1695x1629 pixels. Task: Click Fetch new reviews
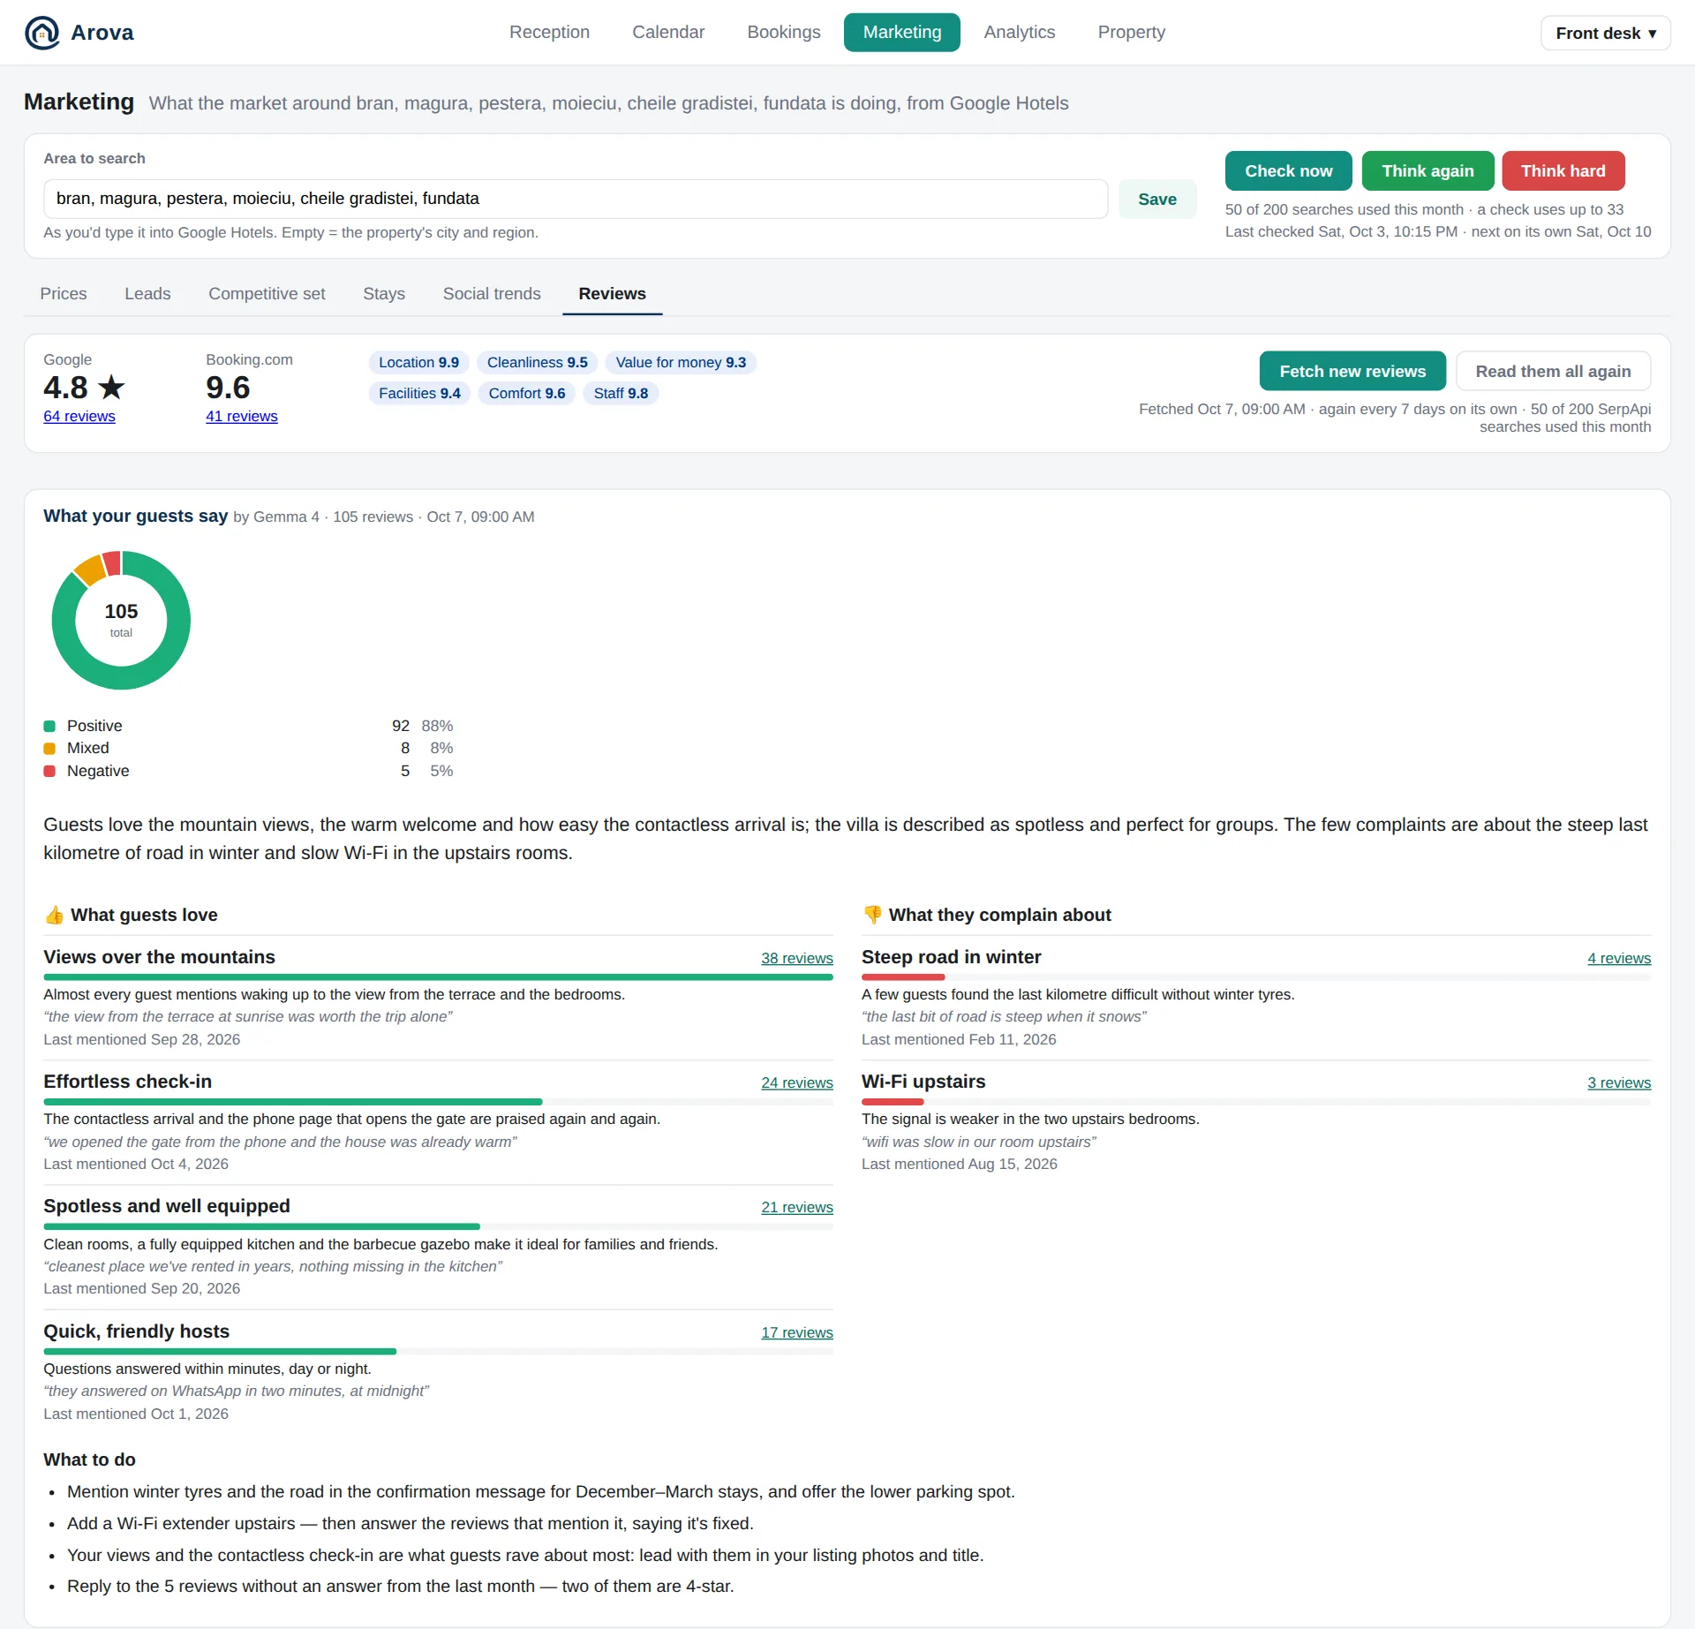(x=1352, y=371)
